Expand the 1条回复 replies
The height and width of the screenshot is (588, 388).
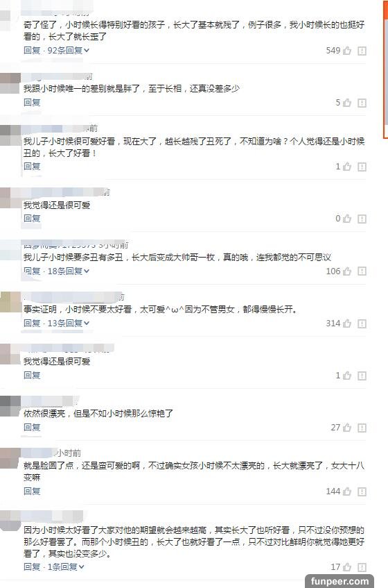click(66, 566)
